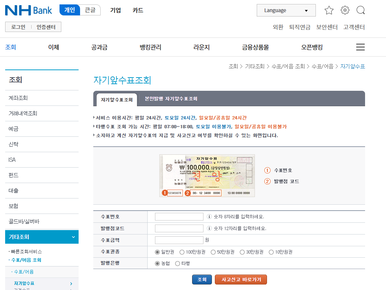Screen dimensions: 386x290
Task: Click the 수표금액 input field
Action: (179, 240)
